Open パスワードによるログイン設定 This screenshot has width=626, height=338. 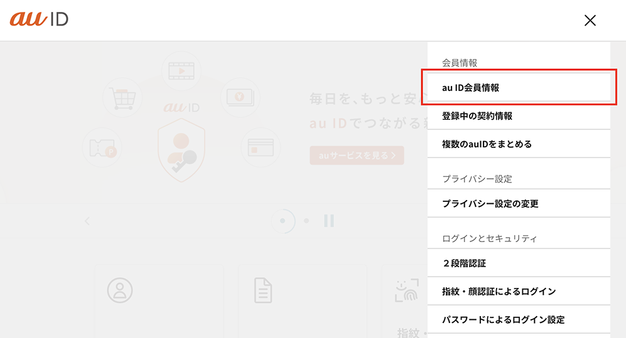click(519, 320)
